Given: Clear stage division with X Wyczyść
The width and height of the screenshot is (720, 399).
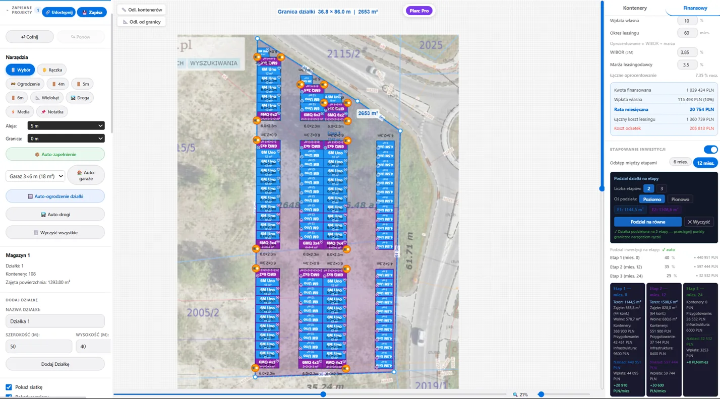Looking at the screenshot, I should click(698, 222).
